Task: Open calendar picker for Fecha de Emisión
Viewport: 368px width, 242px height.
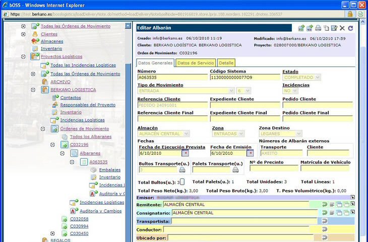Action: tap(250, 153)
